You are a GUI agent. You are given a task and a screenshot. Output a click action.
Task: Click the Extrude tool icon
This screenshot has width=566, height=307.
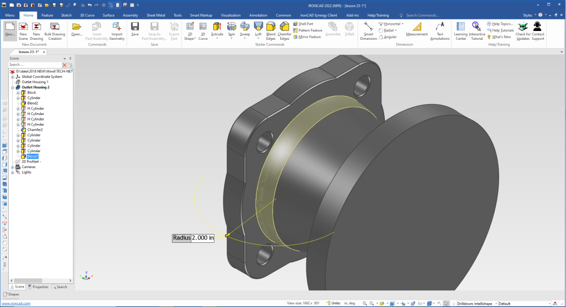[217, 27]
